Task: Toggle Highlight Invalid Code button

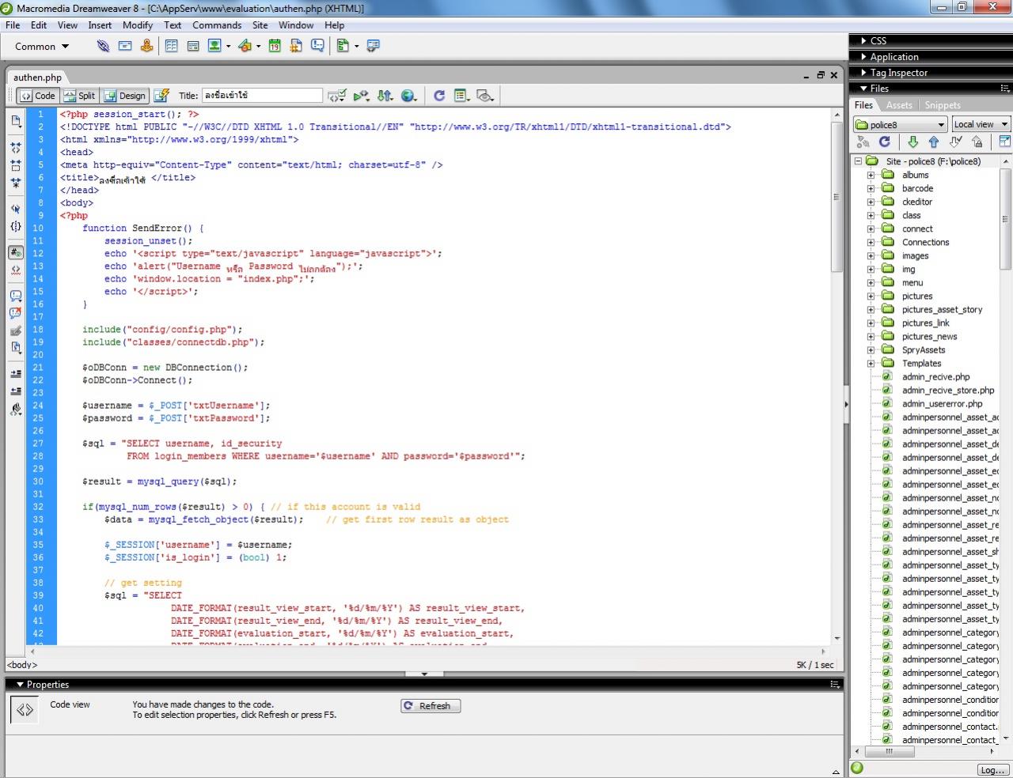Action: [x=16, y=270]
